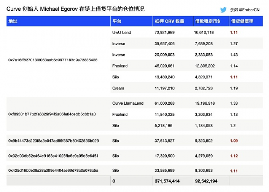The height and width of the screenshot is (192, 269).
Task: Click the collateral value 46,020,661
Action: point(164,66)
